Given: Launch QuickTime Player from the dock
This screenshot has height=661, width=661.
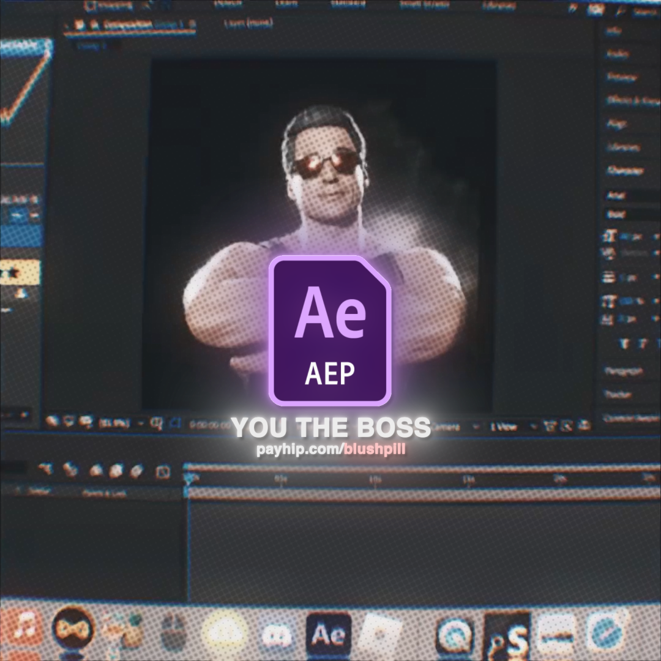Looking at the screenshot, I should pos(454,635).
